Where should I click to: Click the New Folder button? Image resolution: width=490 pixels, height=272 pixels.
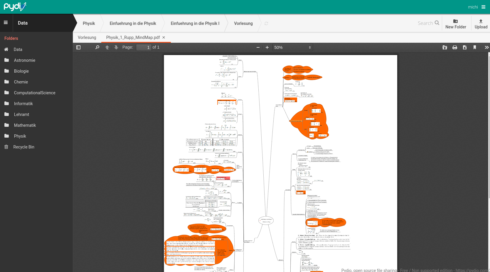(x=456, y=24)
